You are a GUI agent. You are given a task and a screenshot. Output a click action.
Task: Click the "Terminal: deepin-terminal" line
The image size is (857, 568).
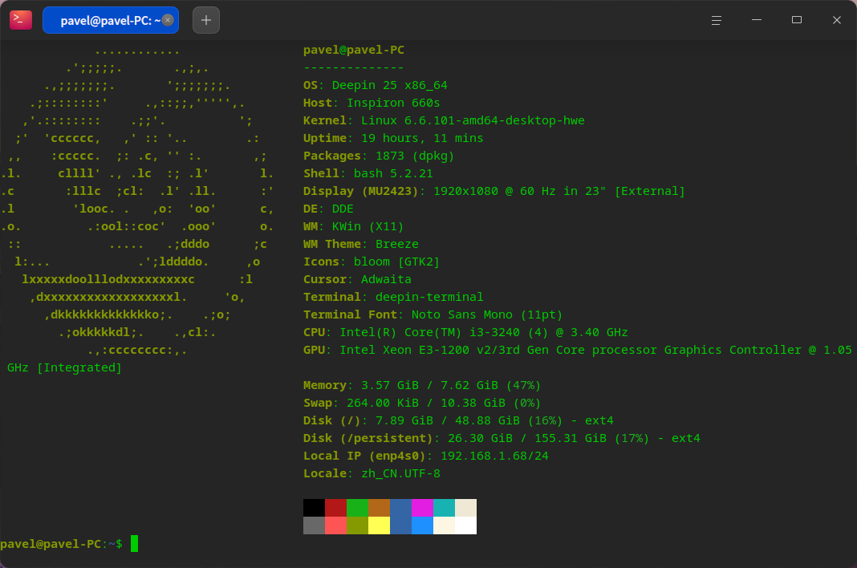pos(393,297)
